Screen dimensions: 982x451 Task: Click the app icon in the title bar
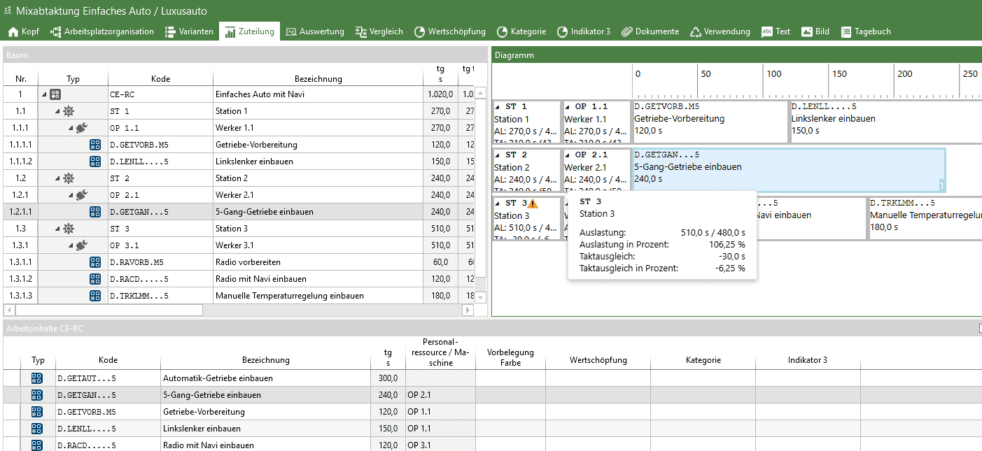point(8,11)
